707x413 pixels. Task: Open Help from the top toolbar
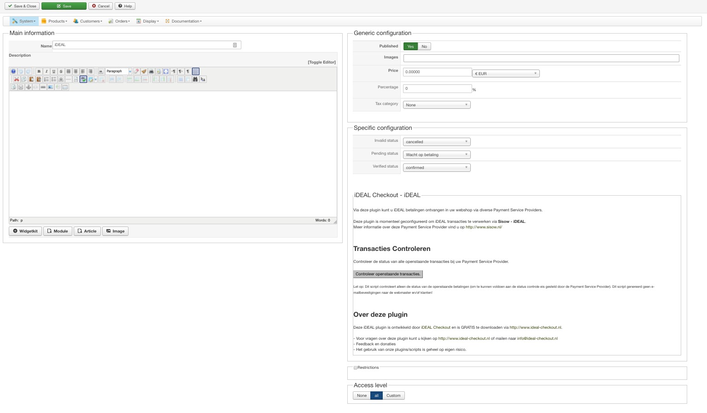[125, 6]
